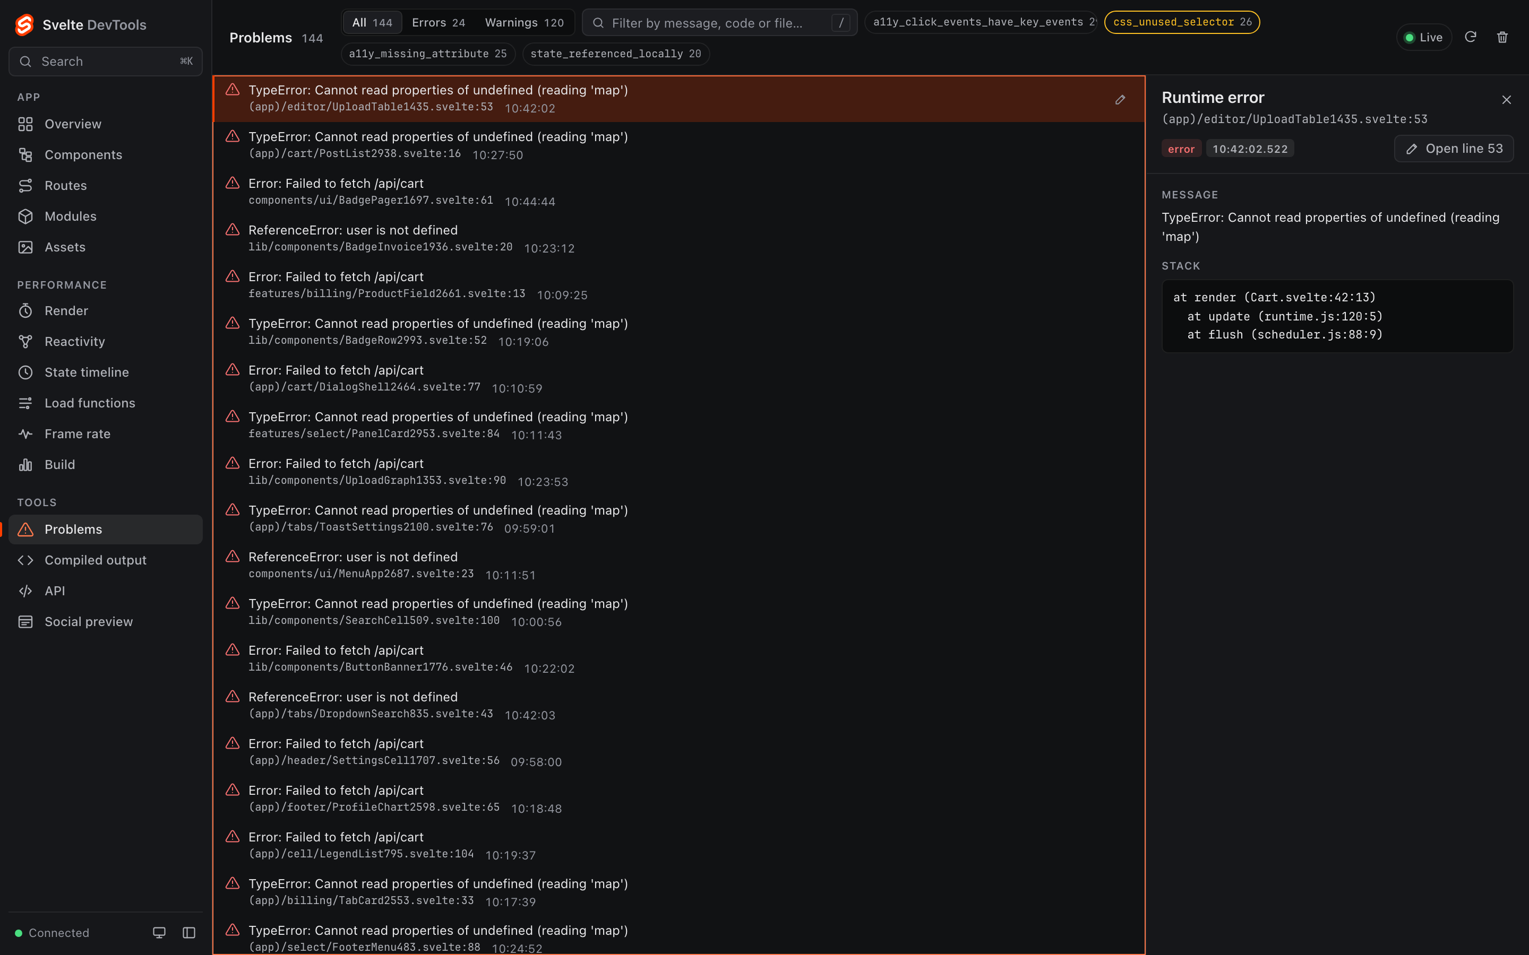Viewport: 1529px width, 955px height.
Task: Open Modules cube icon
Action: [x=25, y=216]
